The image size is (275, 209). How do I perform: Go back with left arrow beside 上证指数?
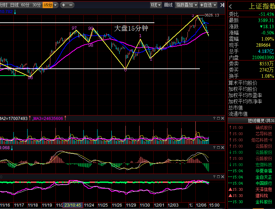coord(231,7)
